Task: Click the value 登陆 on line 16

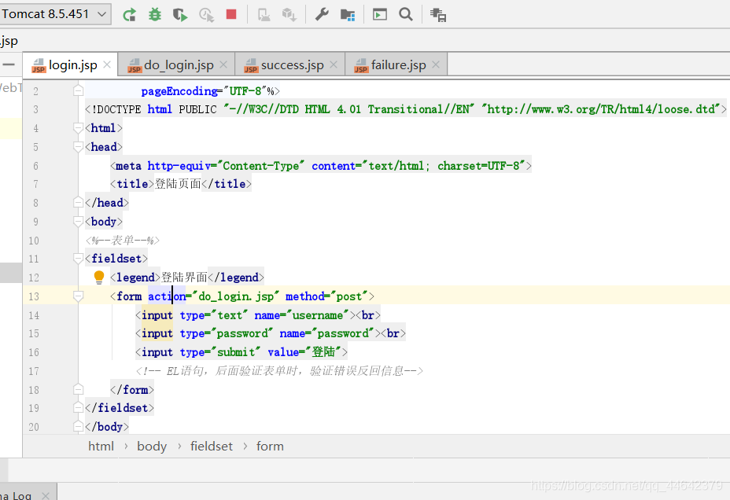Action: (x=323, y=352)
